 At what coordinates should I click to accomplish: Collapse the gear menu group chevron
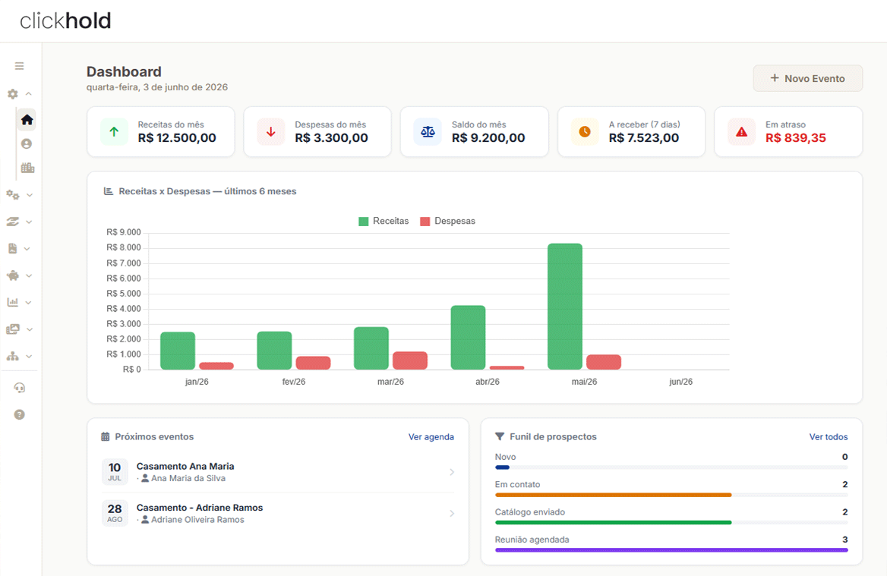tap(28, 94)
